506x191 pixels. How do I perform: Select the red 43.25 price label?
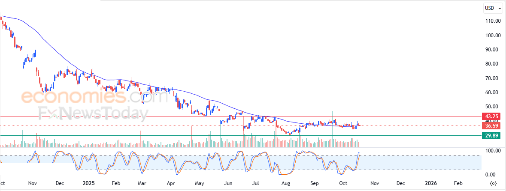coord(491,116)
